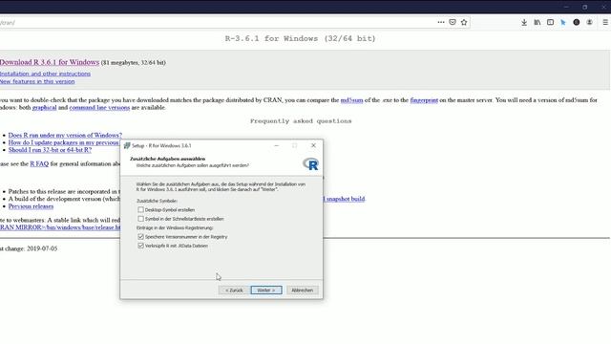Bookmark this page with the star icon
The width and height of the screenshot is (611, 344).
point(464,22)
